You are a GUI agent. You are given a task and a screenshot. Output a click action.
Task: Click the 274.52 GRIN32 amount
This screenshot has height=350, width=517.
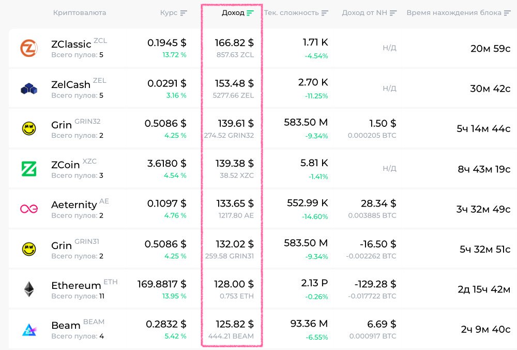[229, 135]
